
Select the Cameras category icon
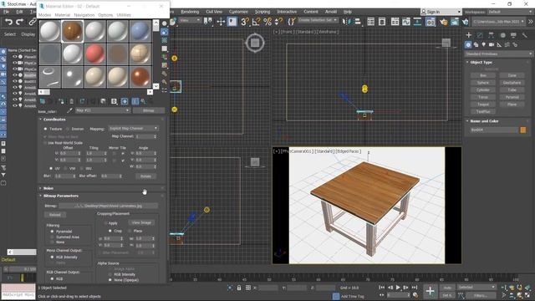(x=492, y=44)
